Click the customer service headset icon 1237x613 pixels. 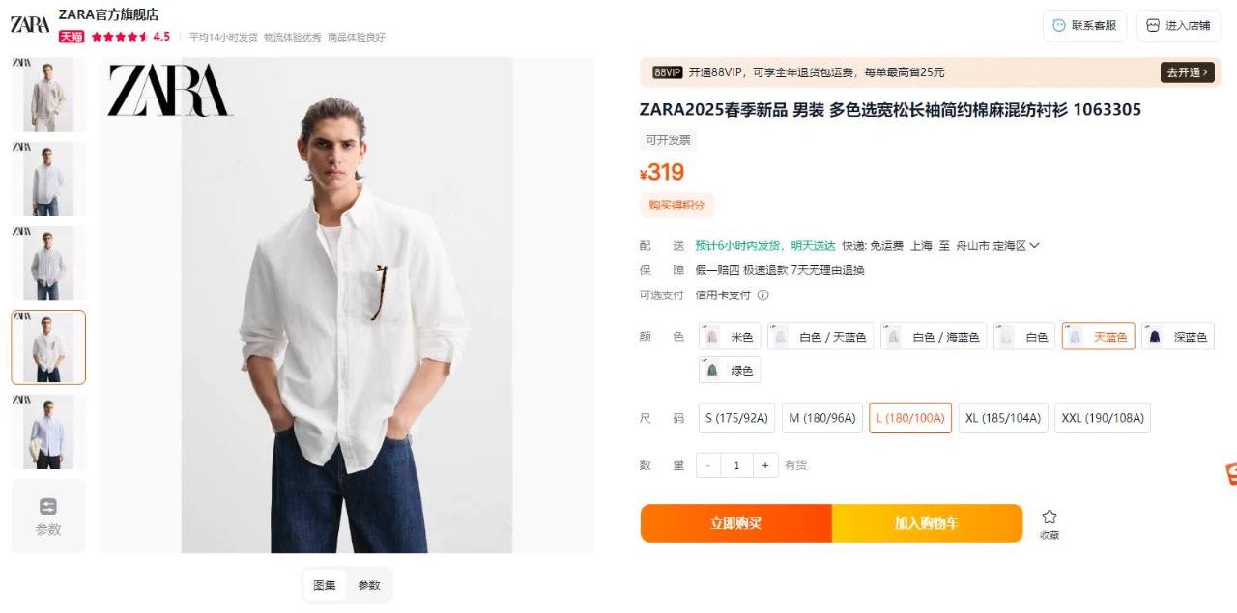point(1059,26)
